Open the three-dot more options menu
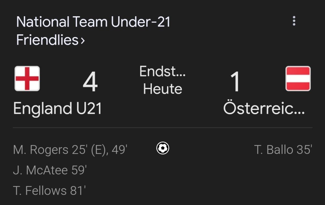325x205 pixels. click(294, 21)
